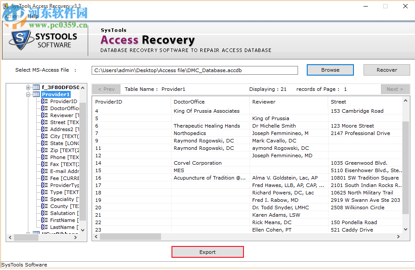
Task: Click the application icon in title bar
Action: (x=6, y=6)
